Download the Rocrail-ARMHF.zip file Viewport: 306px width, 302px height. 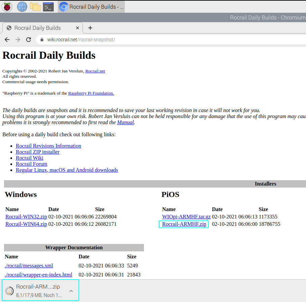point(184,224)
